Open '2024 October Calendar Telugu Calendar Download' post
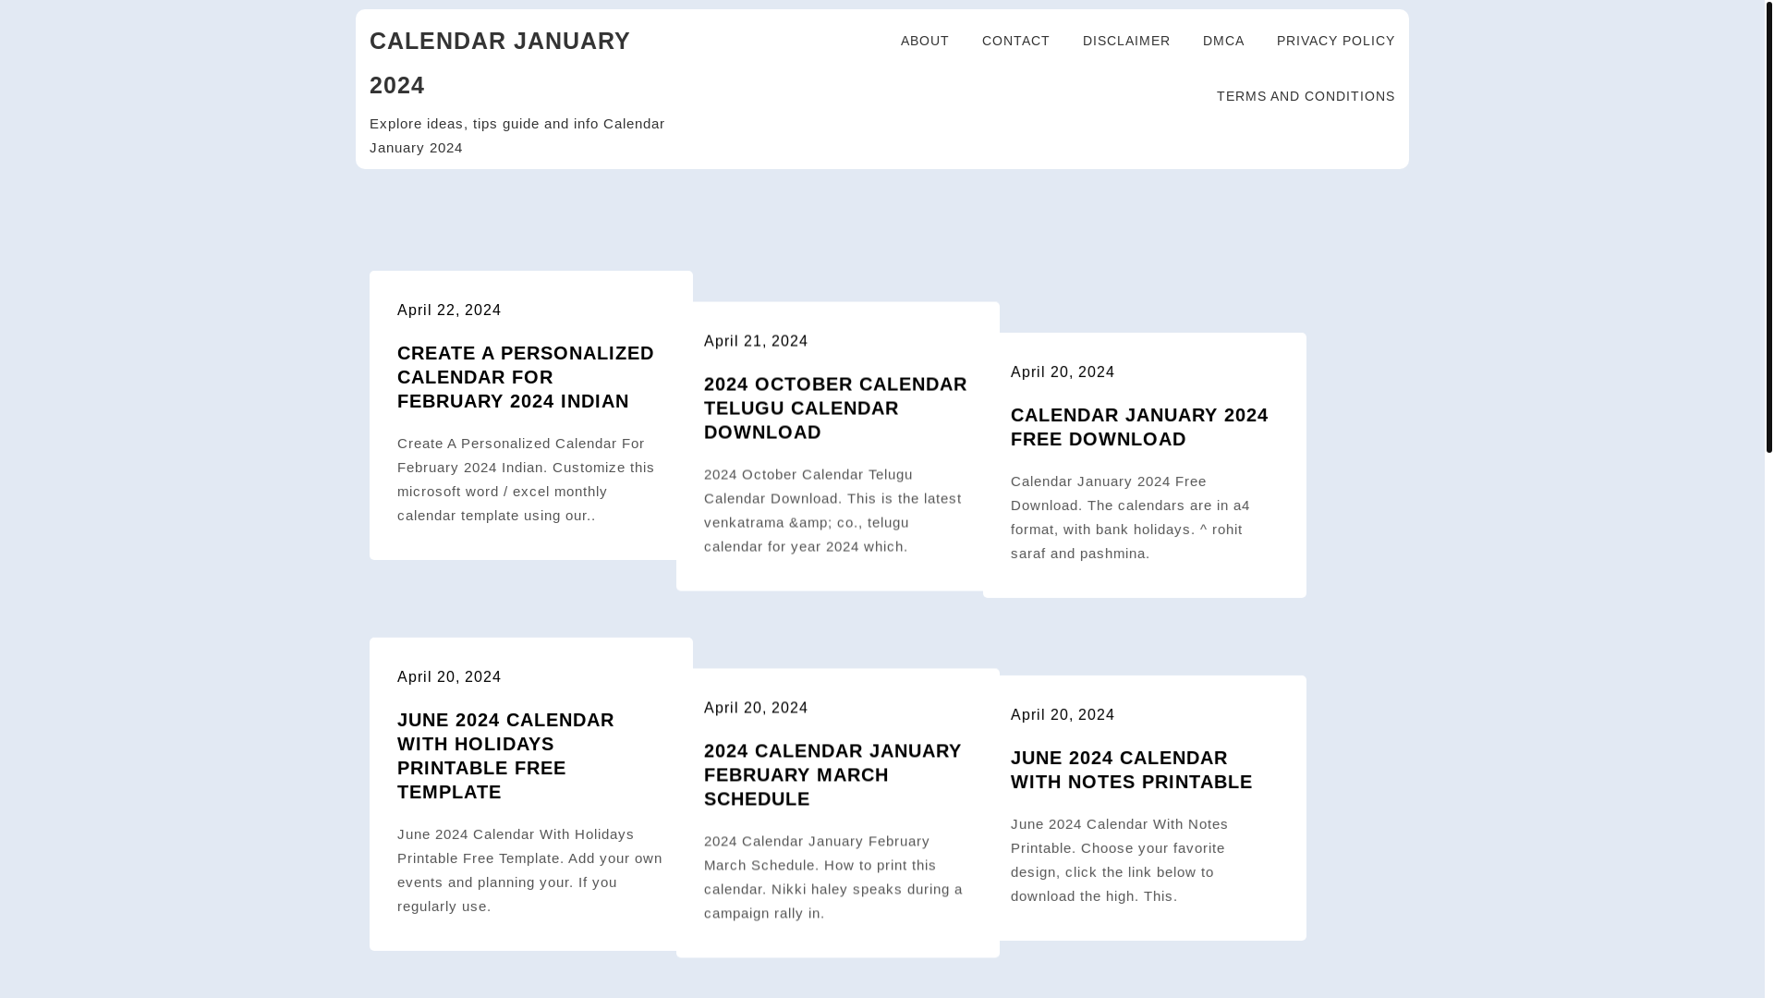The image size is (1774, 998). [835, 408]
